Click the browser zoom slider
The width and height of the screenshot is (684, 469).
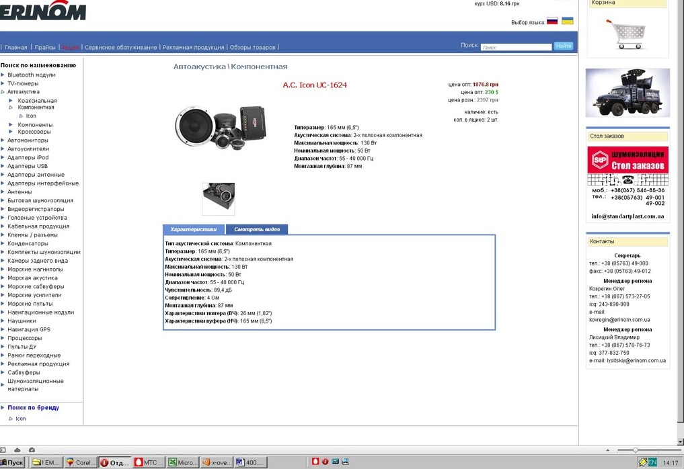pos(636,450)
